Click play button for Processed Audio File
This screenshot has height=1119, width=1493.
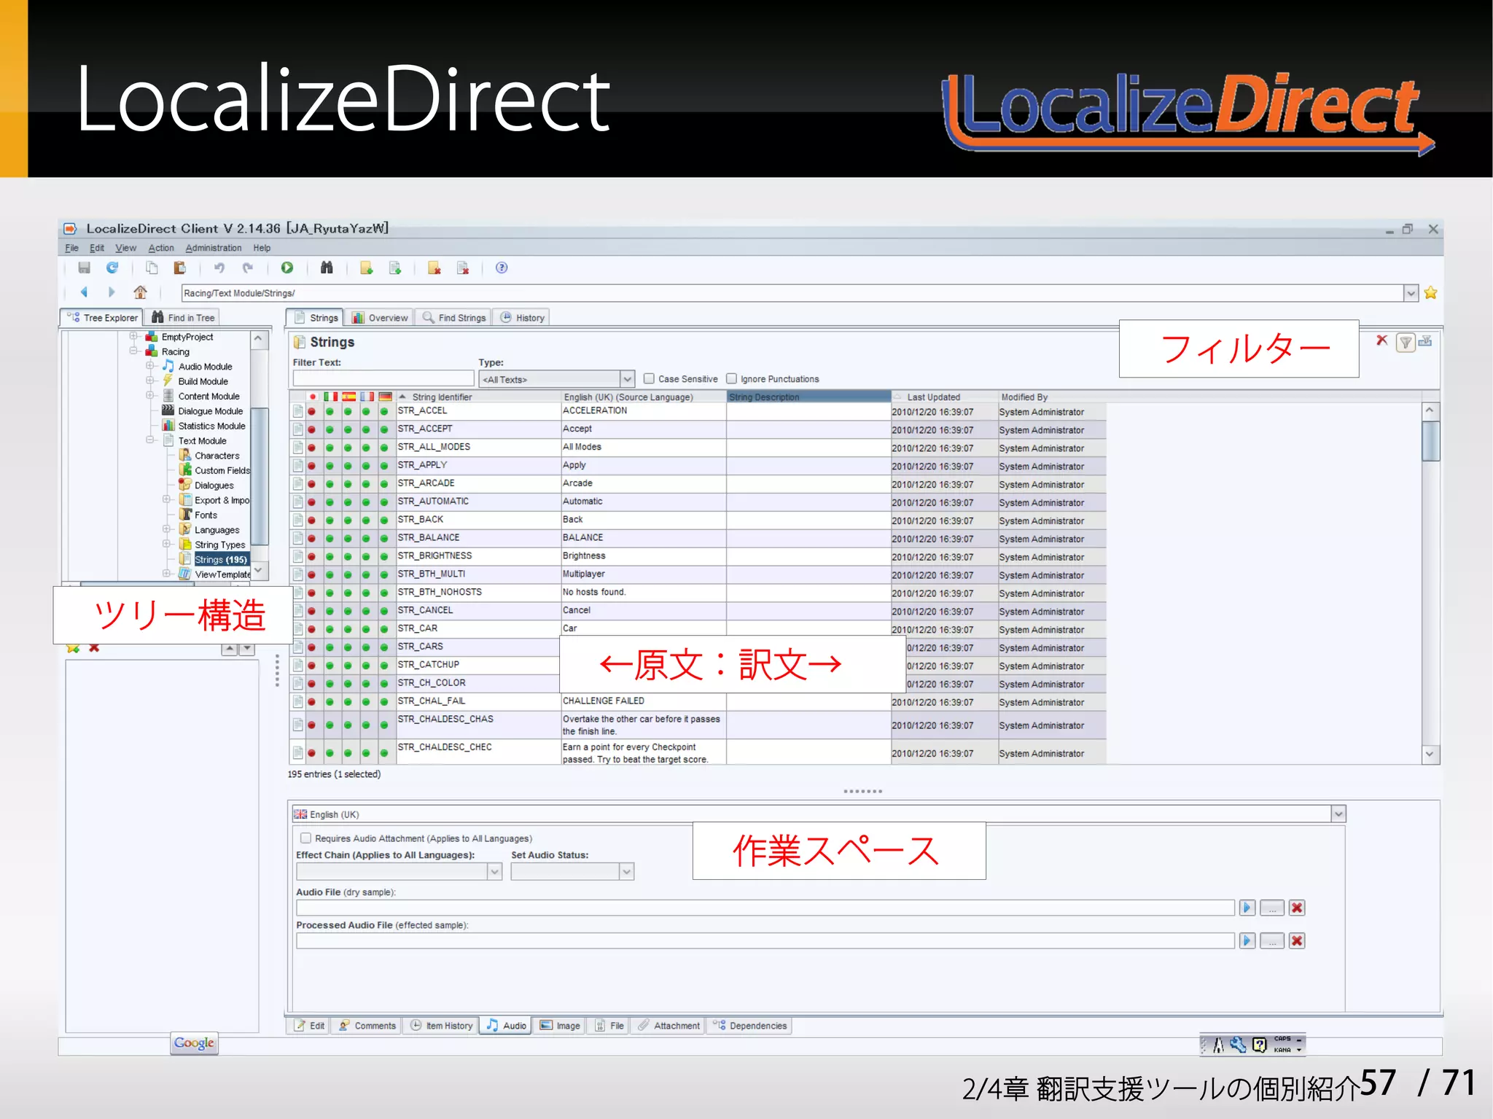[x=1247, y=940]
